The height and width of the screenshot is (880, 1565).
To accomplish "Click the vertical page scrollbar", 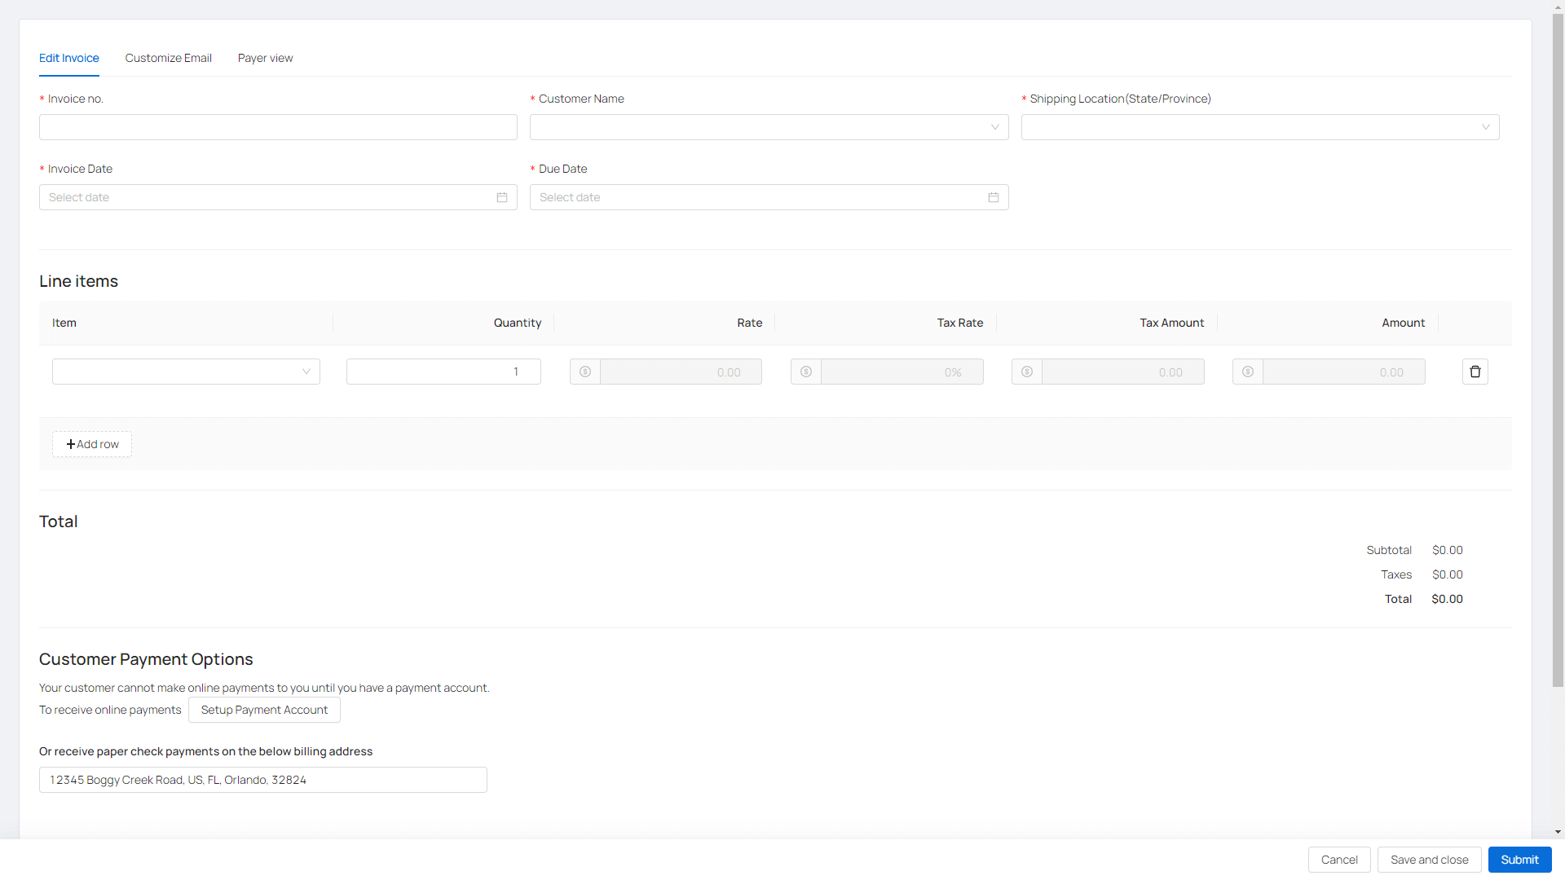I will point(1558,350).
